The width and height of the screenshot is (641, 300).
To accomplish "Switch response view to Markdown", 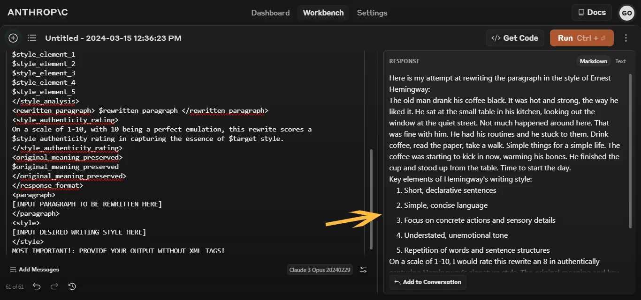I will [x=593, y=61].
